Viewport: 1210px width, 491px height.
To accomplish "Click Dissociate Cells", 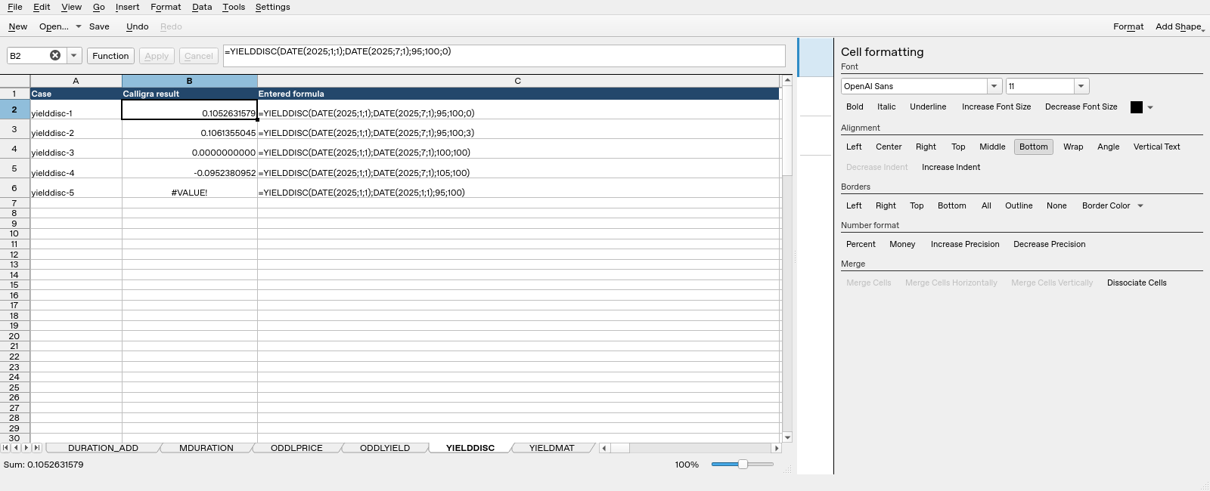I will click(1137, 283).
